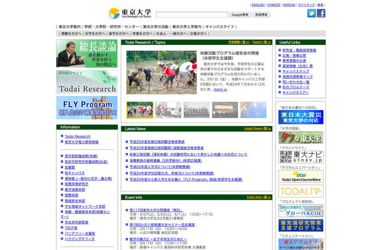The height and width of the screenshot is (250, 381).
Task: Open the Todai Research banner image
Action: click(x=87, y=82)
